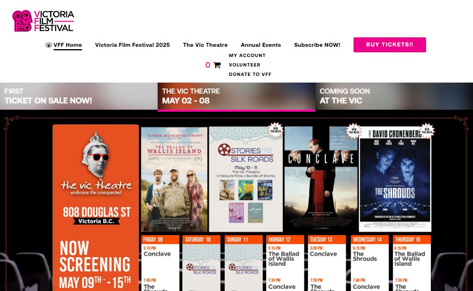Screen dimensions: 473x291
Task: Click Wednesday 14 schedule header
Action: pos(370,239)
